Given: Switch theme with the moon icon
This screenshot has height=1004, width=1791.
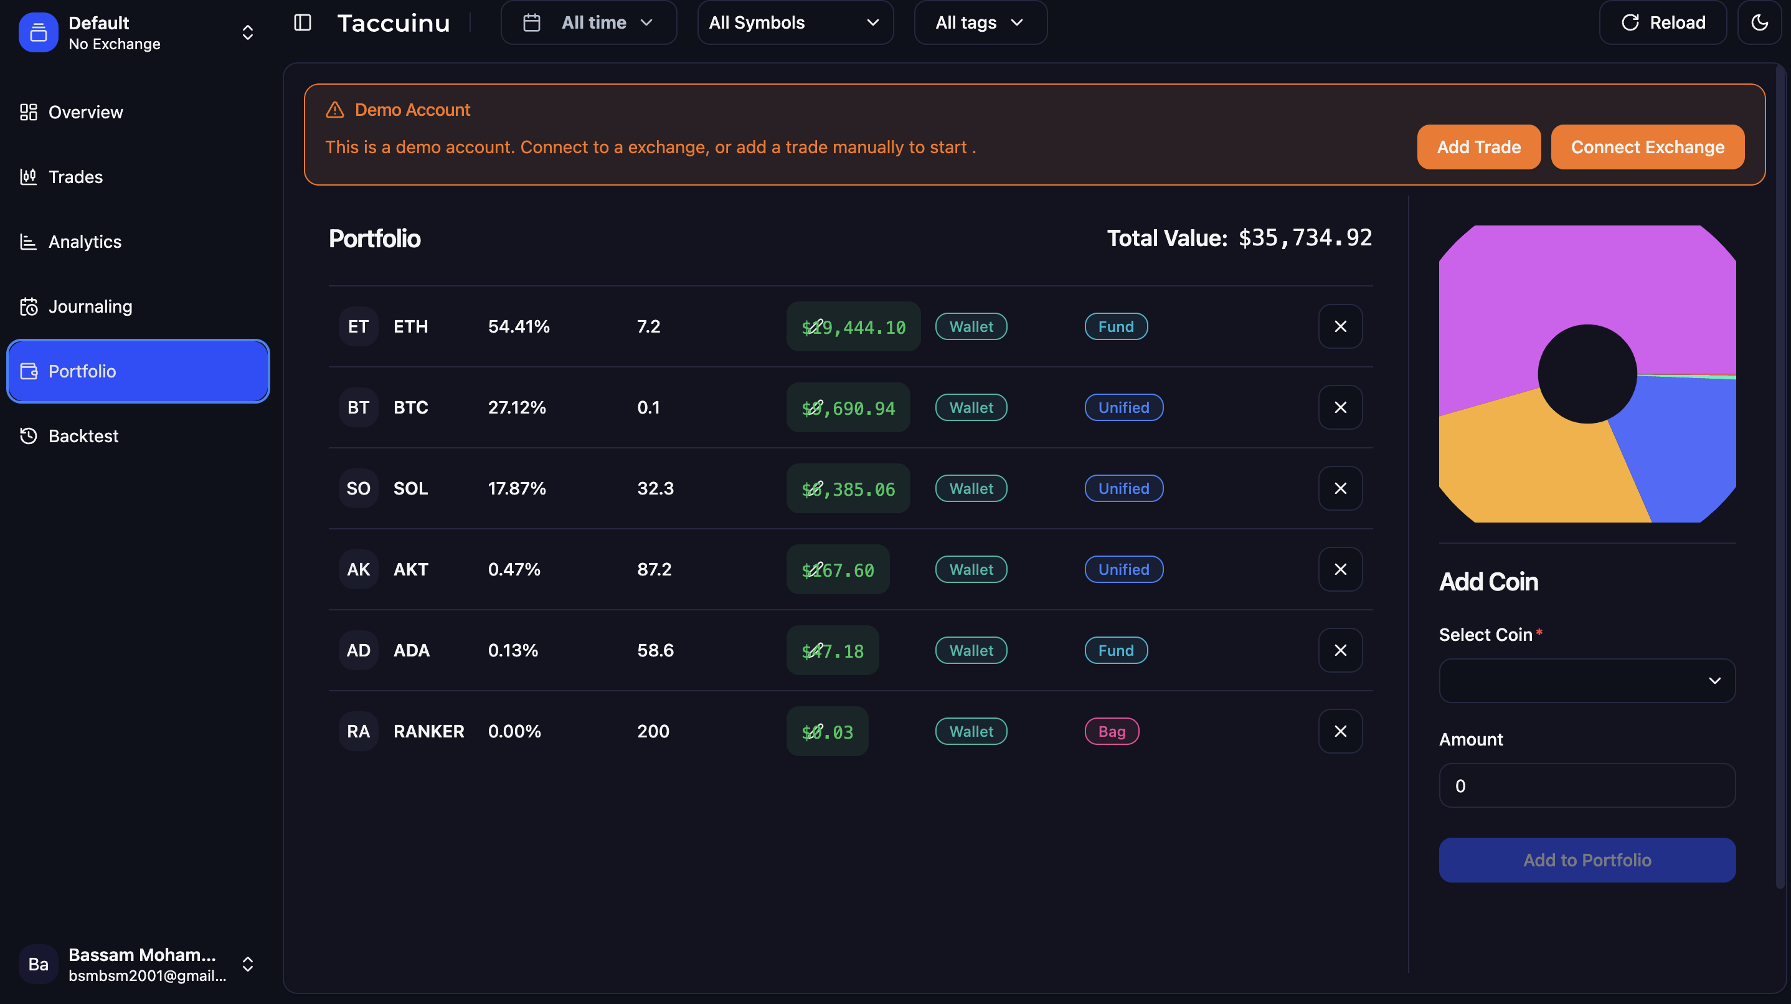Looking at the screenshot, I should [x=1759, y=23].
